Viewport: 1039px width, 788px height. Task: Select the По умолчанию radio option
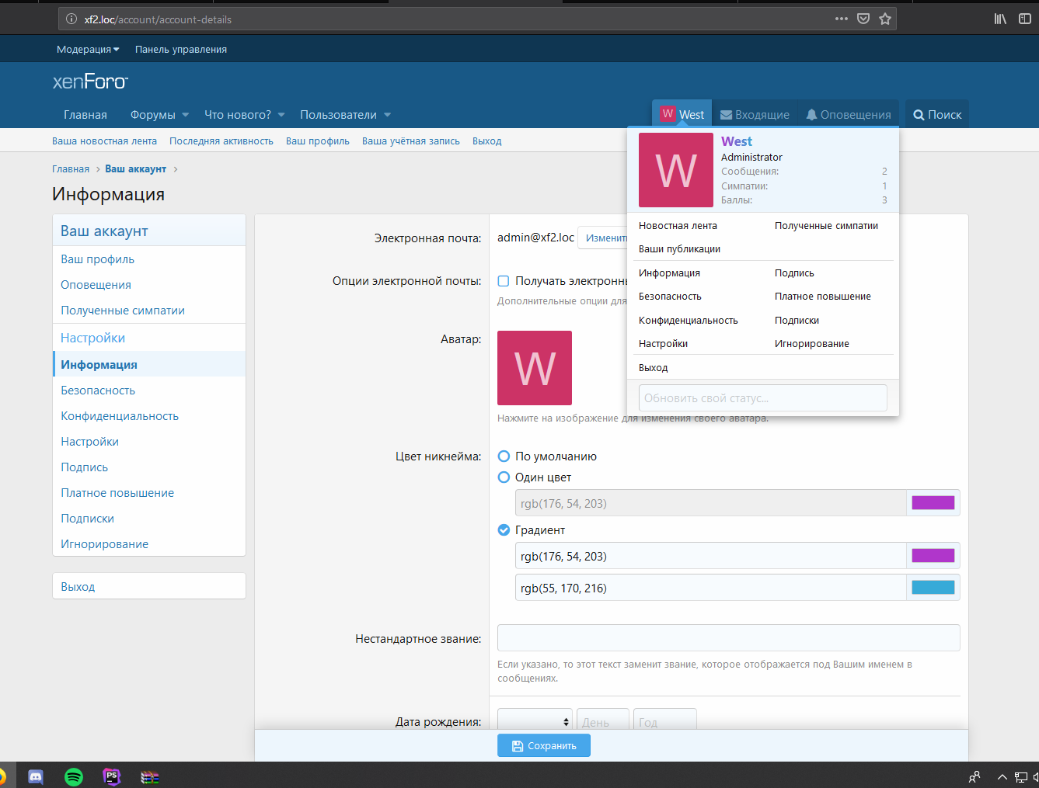(x=504, y=456)
